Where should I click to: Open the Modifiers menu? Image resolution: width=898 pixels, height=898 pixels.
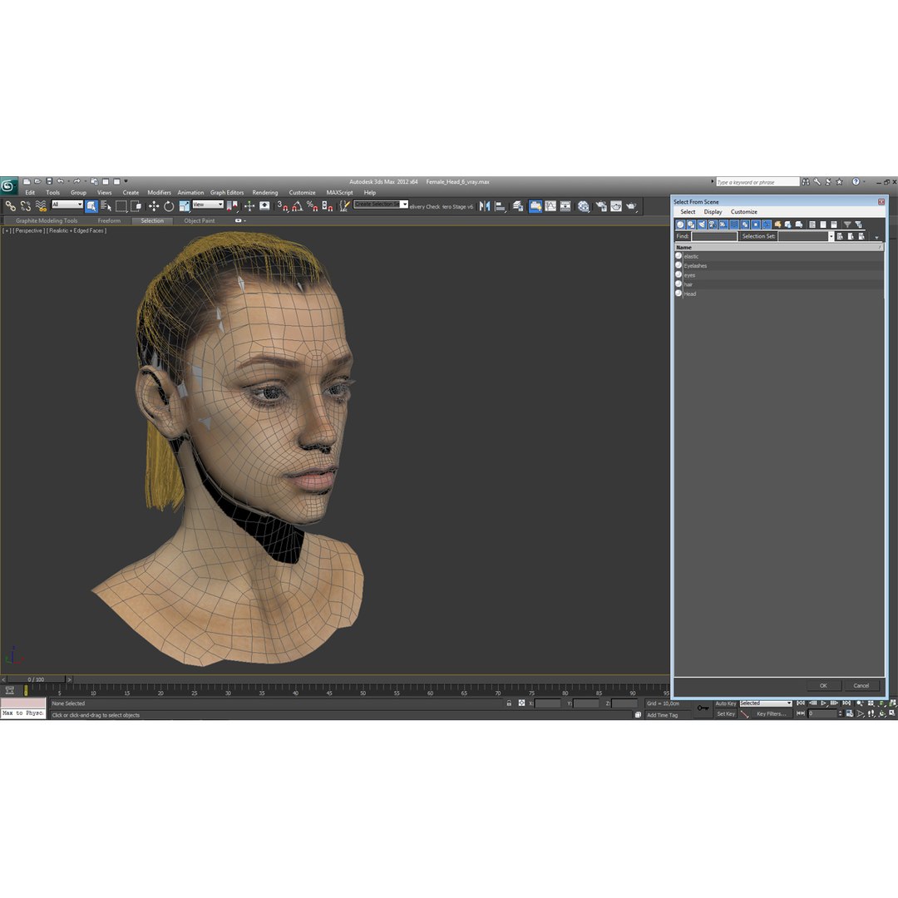[159, 192]
